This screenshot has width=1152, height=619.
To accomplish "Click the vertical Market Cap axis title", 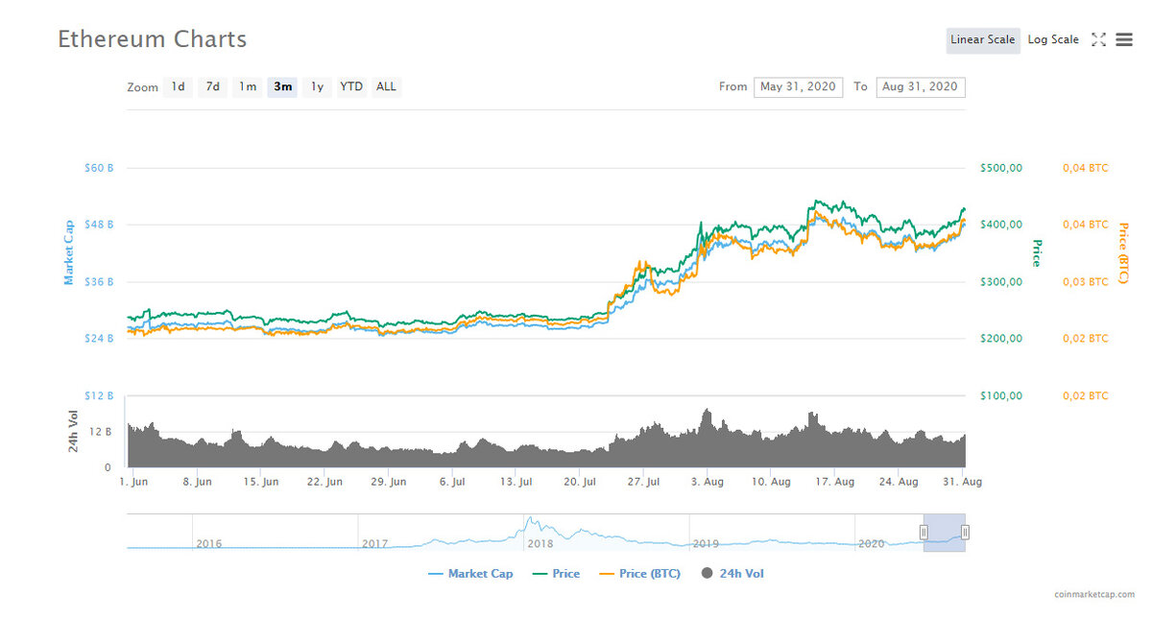I will [x=68, y=252].
